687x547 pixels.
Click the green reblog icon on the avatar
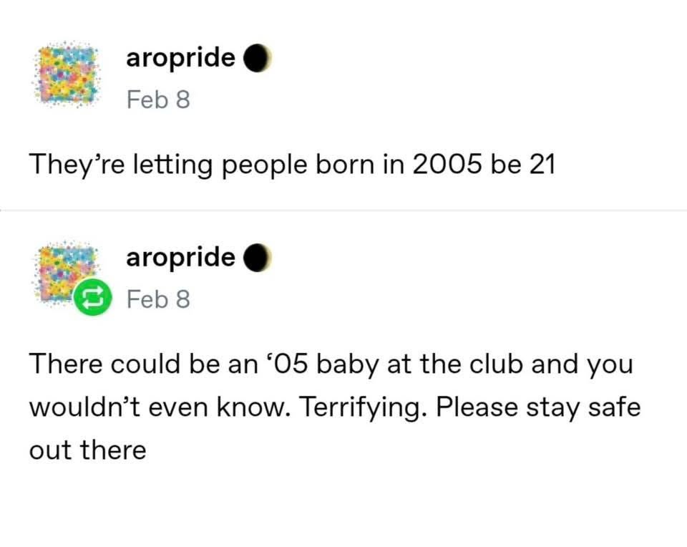(x=92, y=297)
